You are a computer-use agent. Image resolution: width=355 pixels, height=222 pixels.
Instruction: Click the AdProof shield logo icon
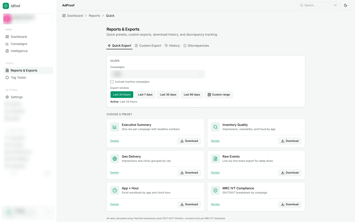[6, 6]
